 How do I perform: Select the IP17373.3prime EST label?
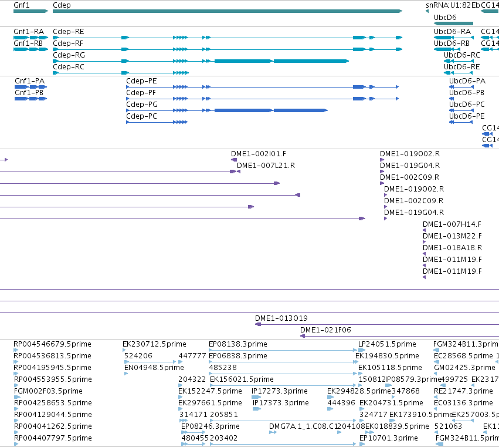(281, 404)
